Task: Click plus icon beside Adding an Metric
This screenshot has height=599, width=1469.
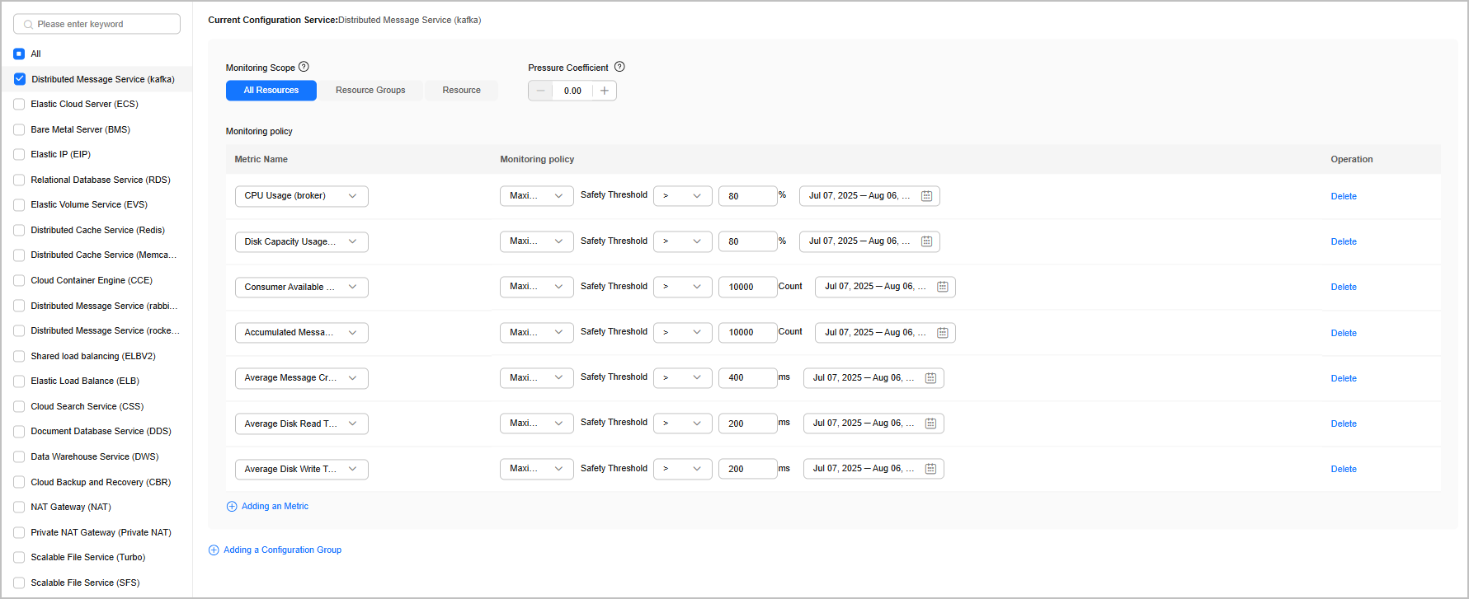Action: pyautogui.click(x=232, y=507)
